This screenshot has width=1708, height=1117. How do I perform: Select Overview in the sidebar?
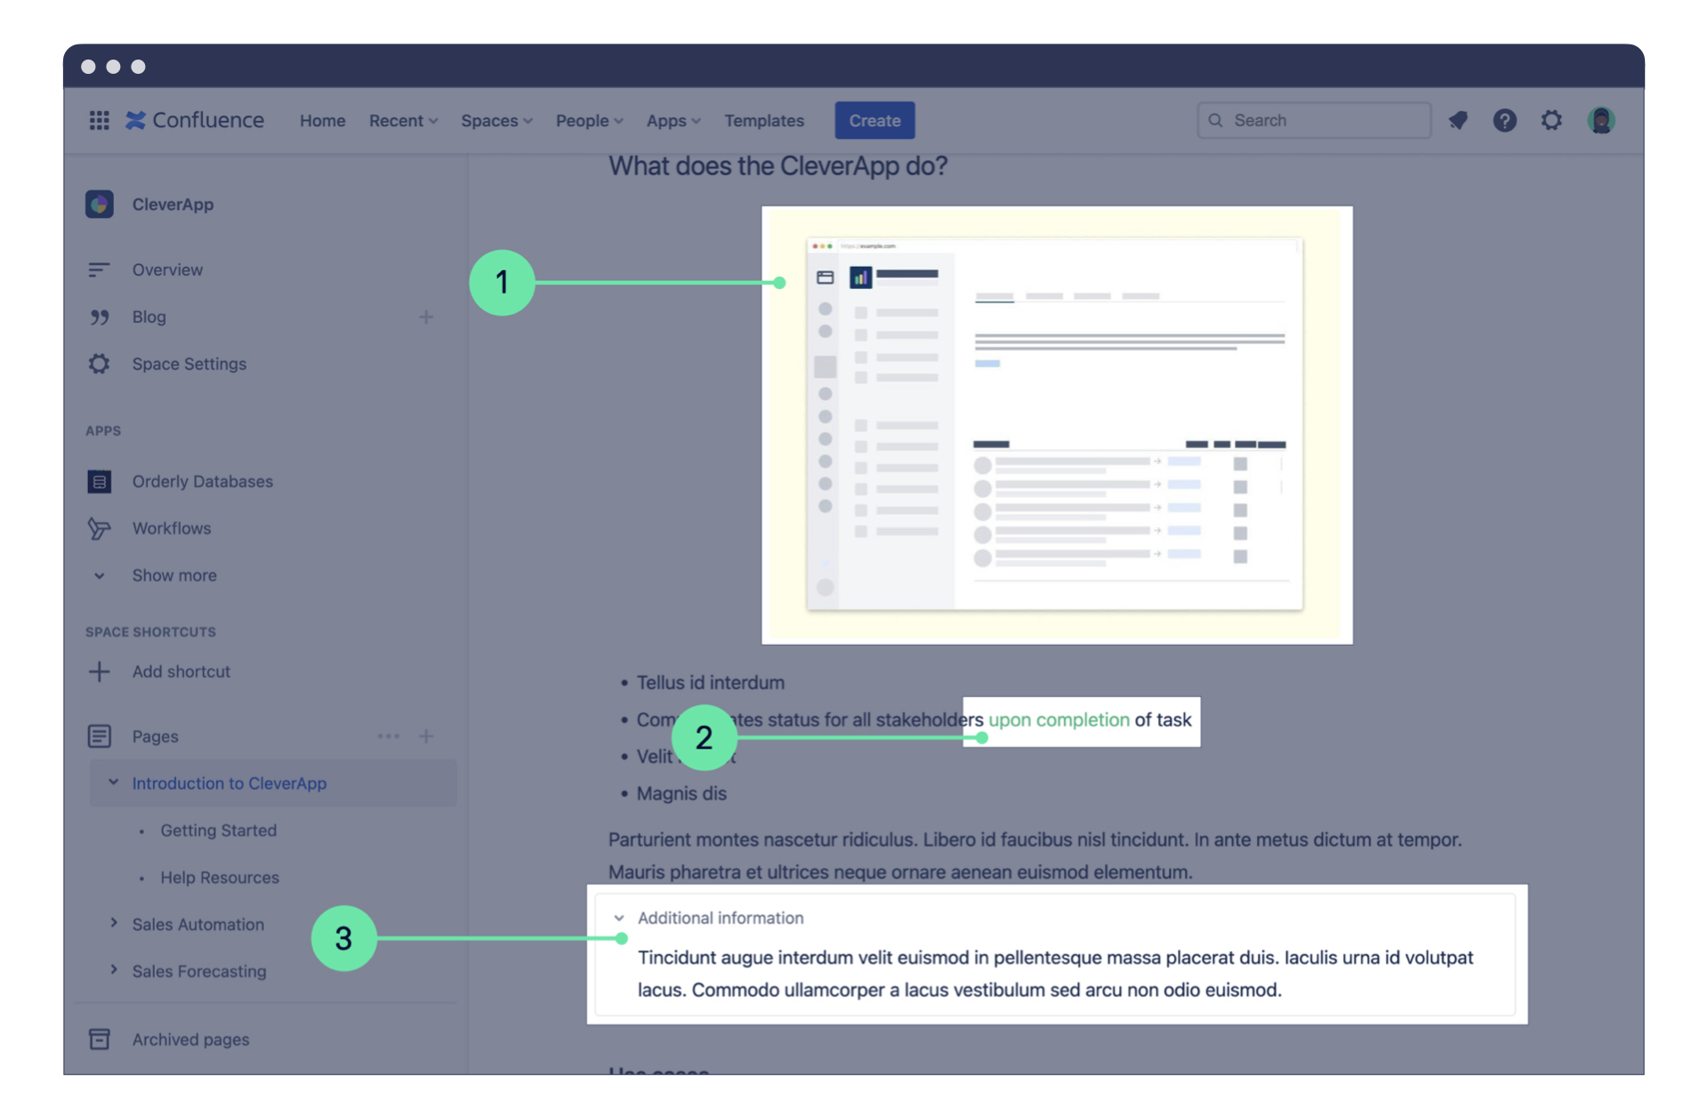(167, 269)
